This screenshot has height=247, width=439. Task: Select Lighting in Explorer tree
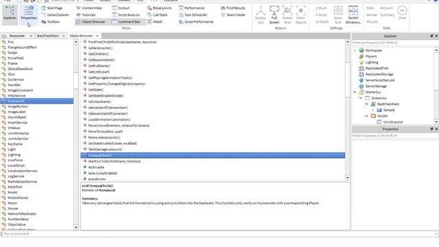pos(372,62)
